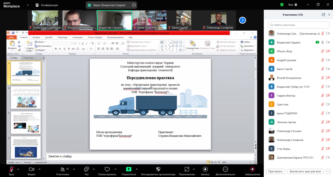Click the green Share screen button
The height and width of the screenshot is (177, 333).
(x=129, y=169)
